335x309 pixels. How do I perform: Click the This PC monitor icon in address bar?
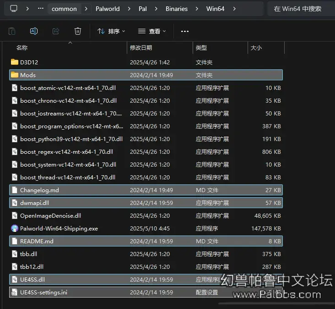(x=14, y=9)
